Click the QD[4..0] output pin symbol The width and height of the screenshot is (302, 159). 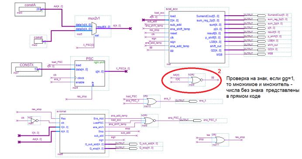coord(261,49)
